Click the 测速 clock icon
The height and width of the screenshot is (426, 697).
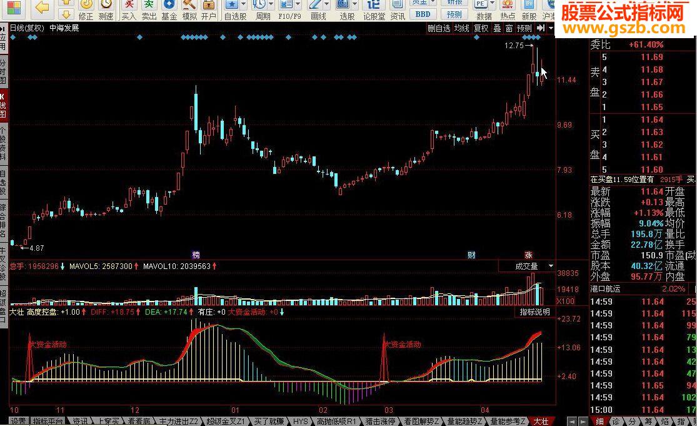tap(106, 10)
